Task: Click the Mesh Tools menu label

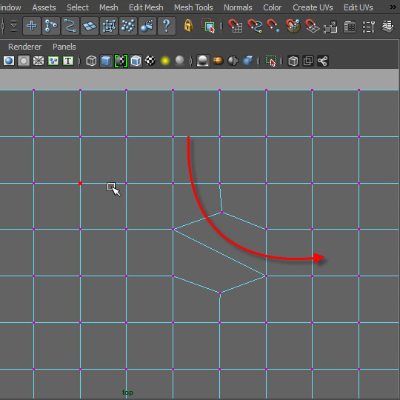Action: [193, 7]
